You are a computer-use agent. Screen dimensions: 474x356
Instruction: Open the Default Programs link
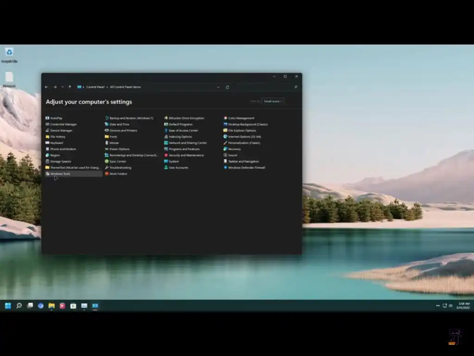181,124
